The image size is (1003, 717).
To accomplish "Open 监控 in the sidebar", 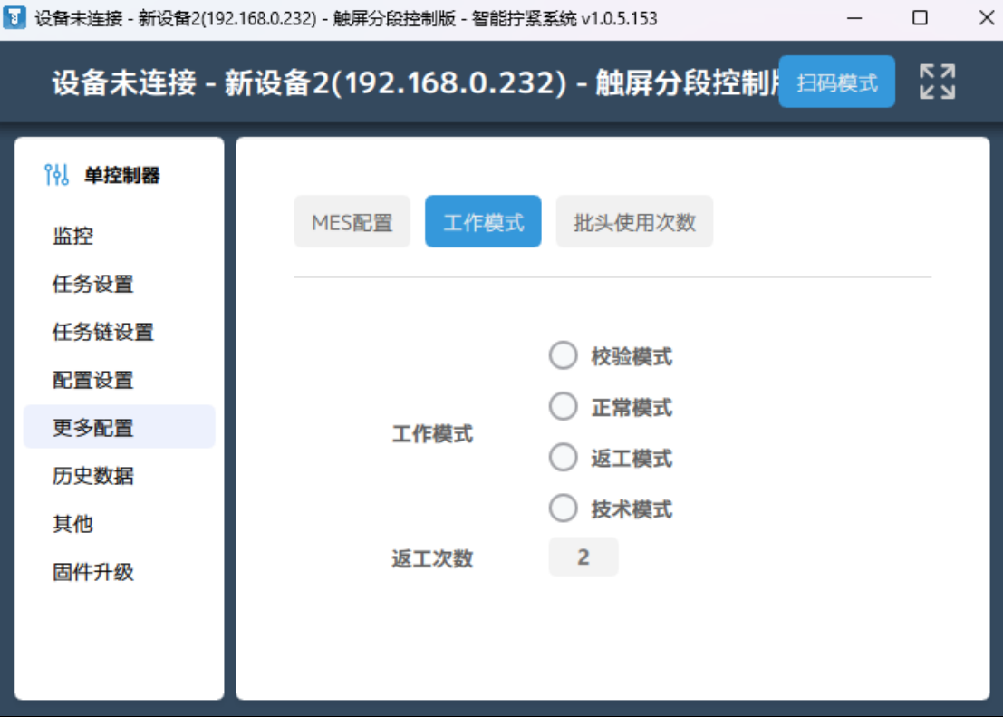I will (x=119, y=236).
